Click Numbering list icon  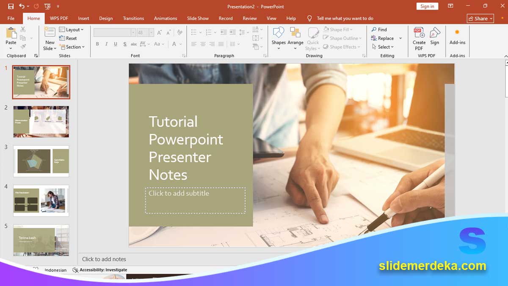click(208, 32)
